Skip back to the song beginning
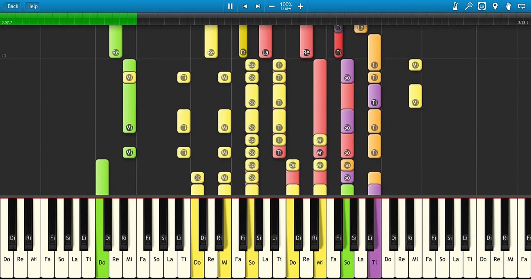 tap(245, 6)
